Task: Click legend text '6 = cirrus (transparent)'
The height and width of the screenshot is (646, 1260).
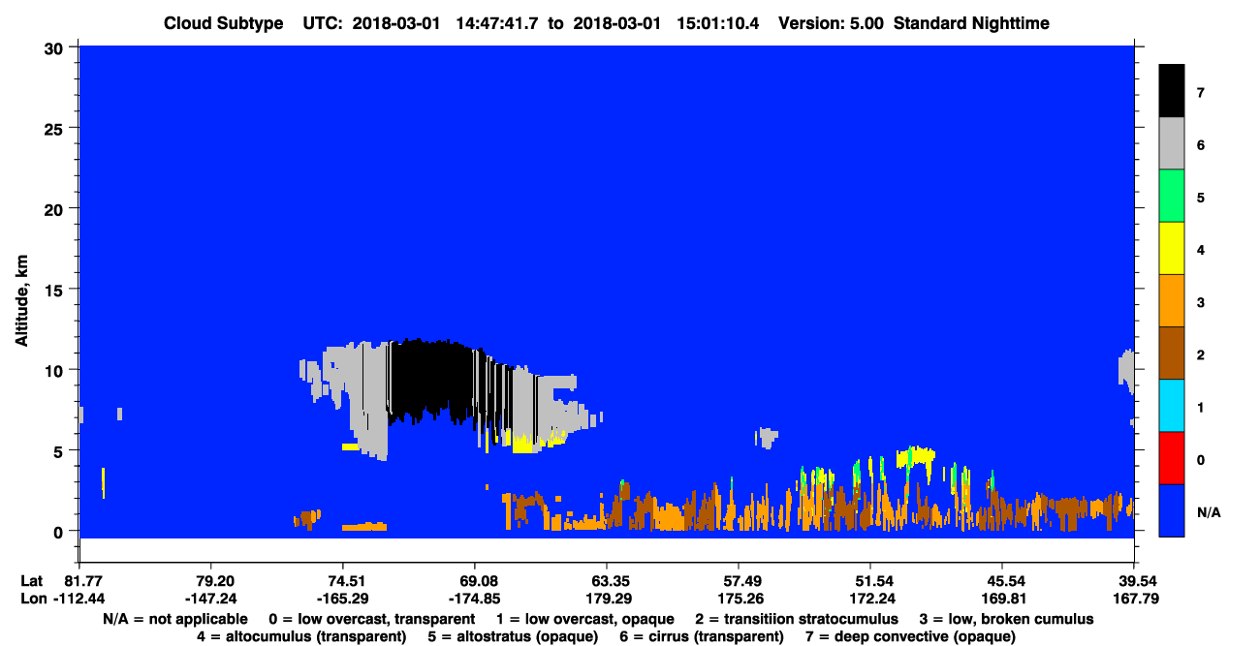Action: point(701,636)
